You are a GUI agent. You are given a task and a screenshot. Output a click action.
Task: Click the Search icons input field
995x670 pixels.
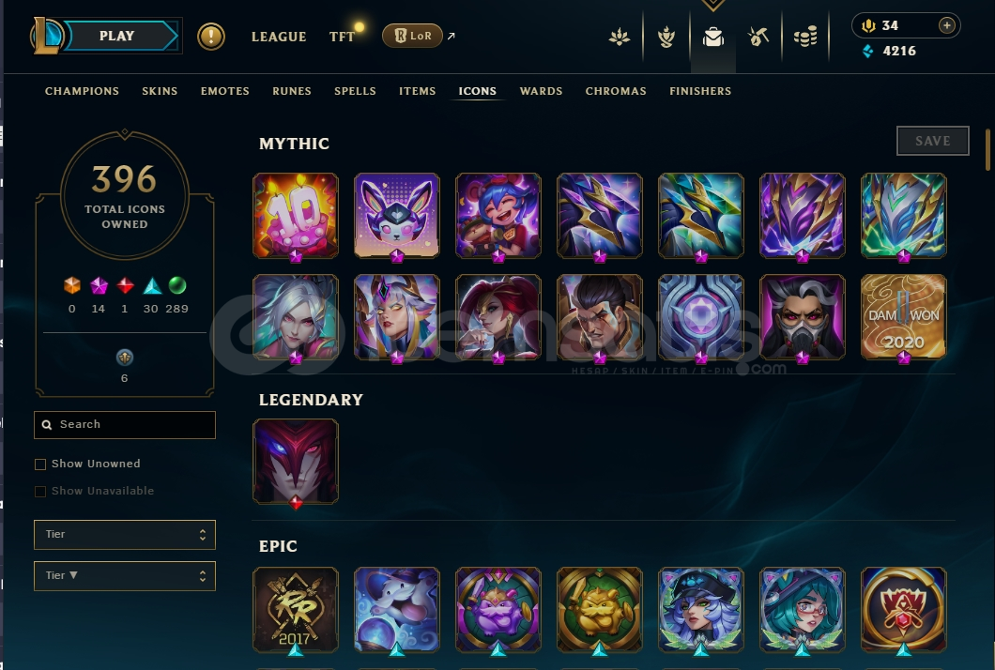pos(124,424)
